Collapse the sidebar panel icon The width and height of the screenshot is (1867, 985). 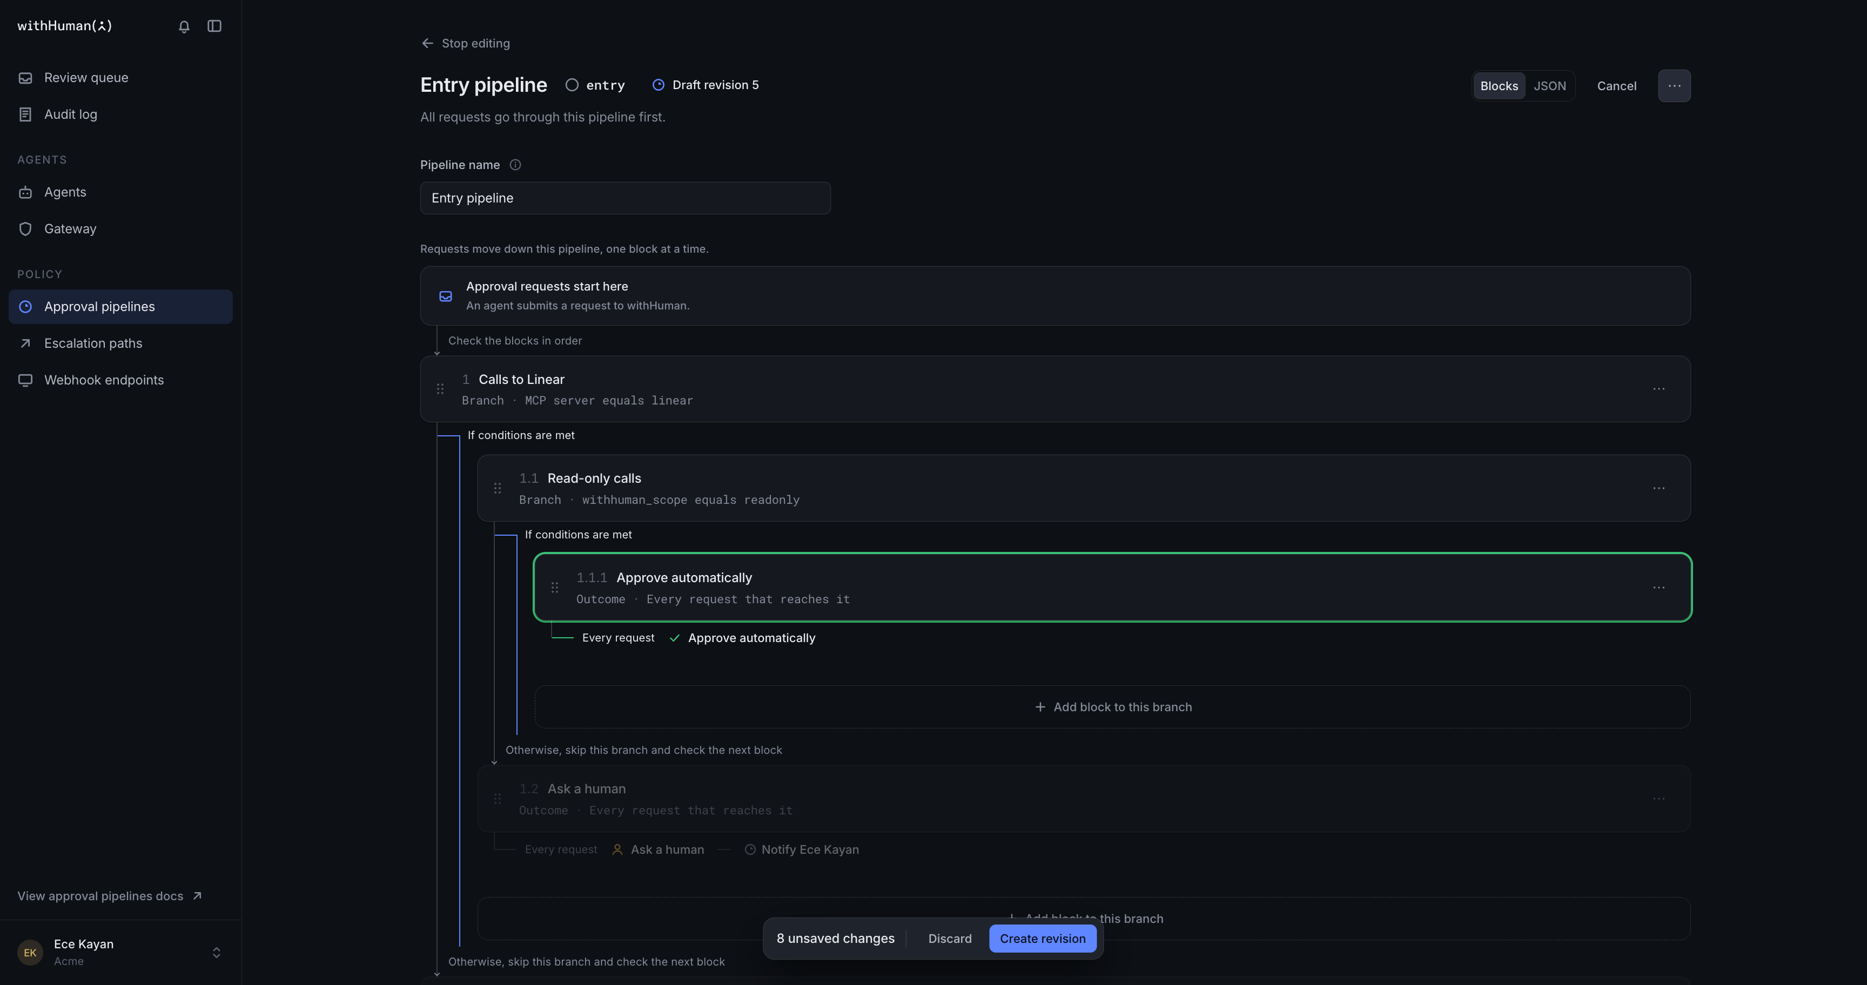(214, 26)
